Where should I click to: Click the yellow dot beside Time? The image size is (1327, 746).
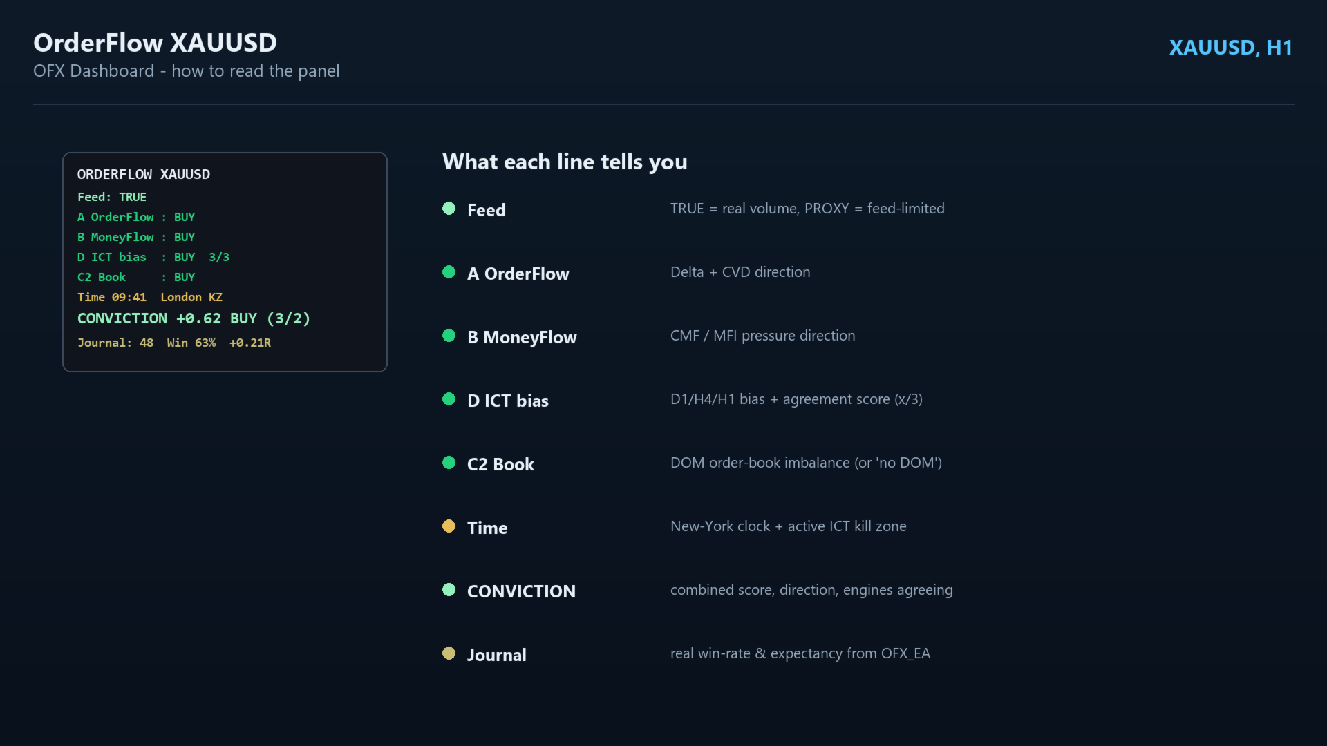(x=449, y=526)
